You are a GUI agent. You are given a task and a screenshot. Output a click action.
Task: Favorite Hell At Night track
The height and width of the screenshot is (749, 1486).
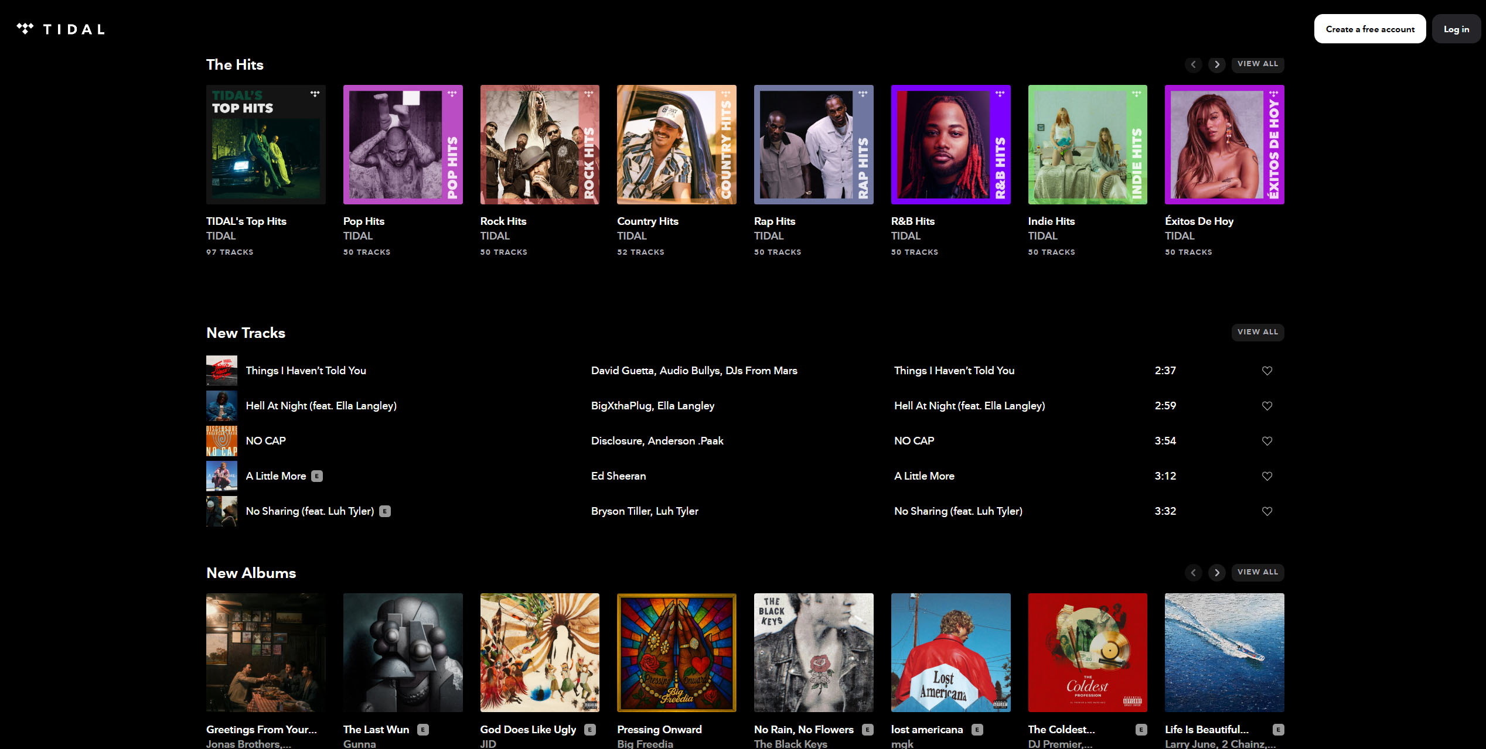(x=1267, y=406)
